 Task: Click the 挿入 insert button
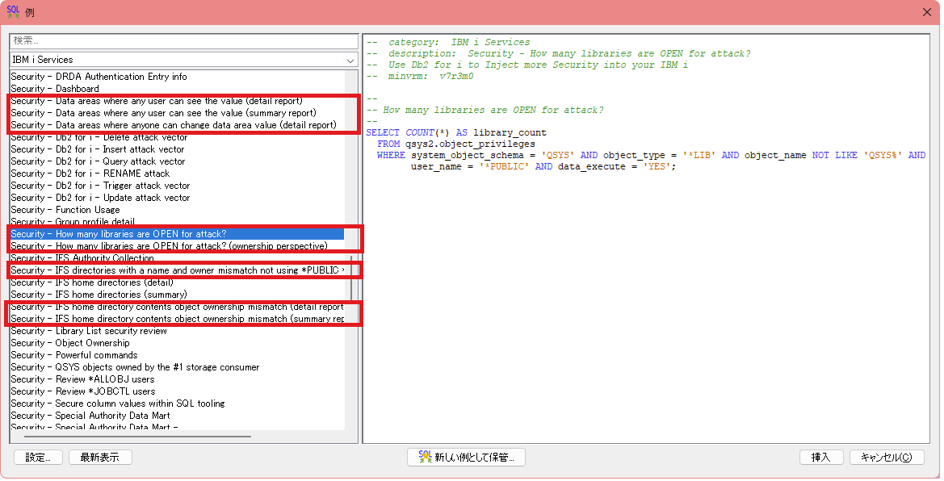(x=820, y=458)
